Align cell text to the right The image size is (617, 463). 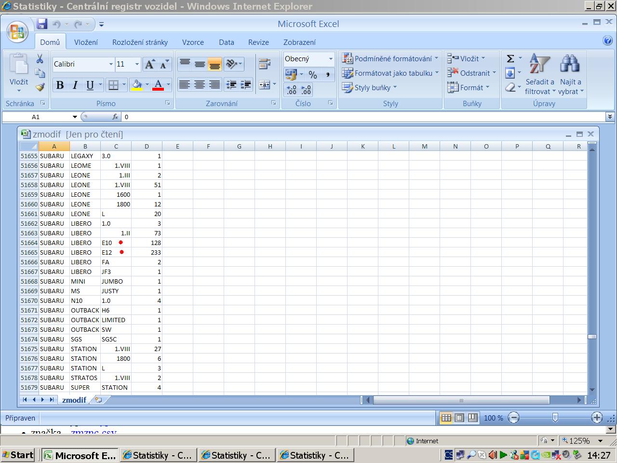[215, 85]
